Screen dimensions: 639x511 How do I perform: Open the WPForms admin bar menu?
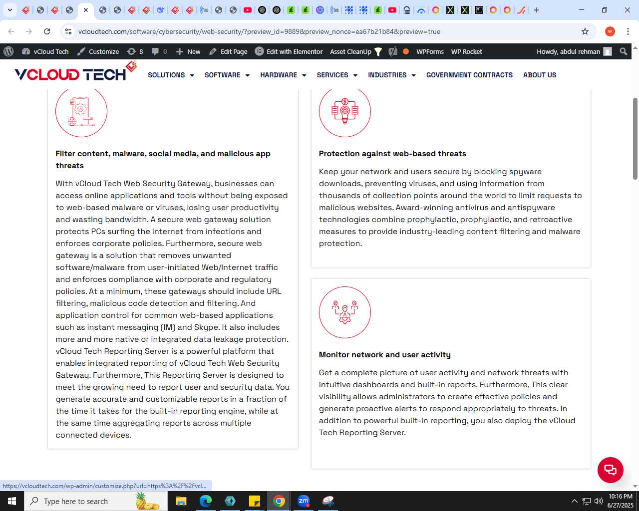click(430, 51)
